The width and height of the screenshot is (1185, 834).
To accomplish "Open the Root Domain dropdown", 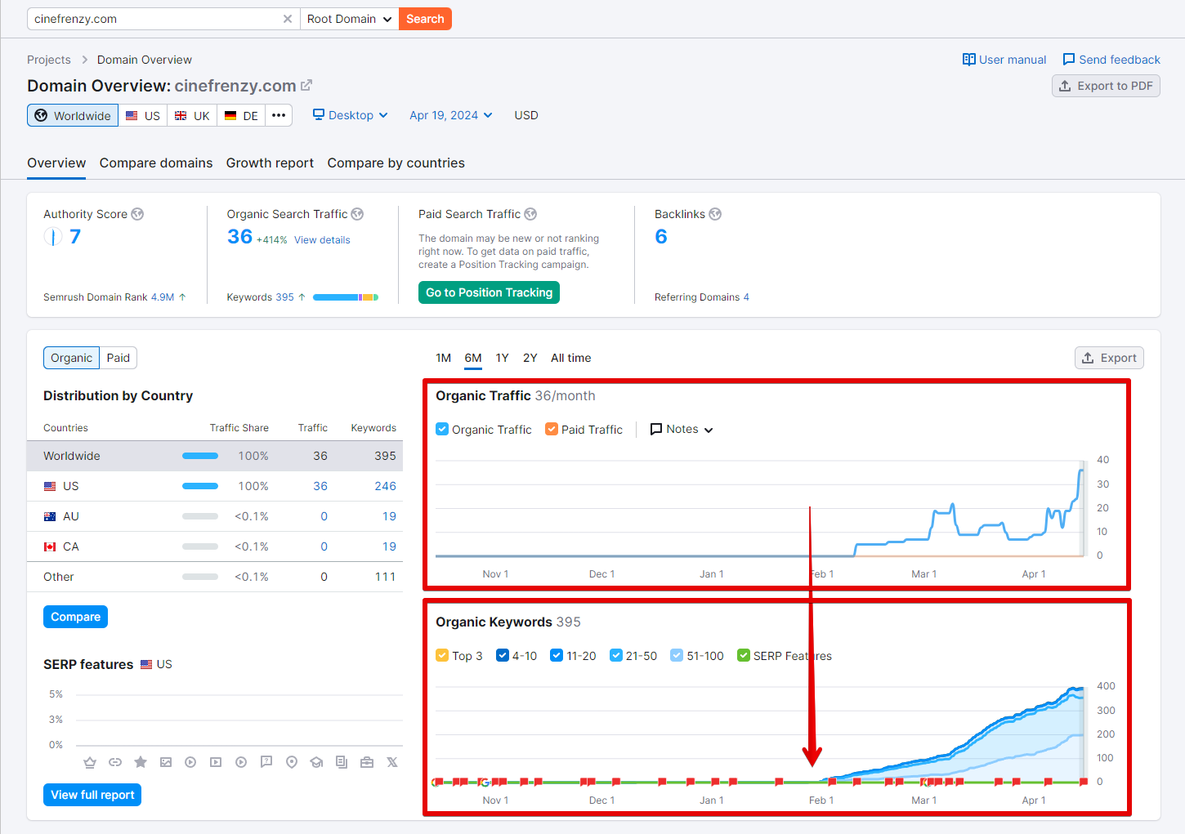I will pos(350,19).
